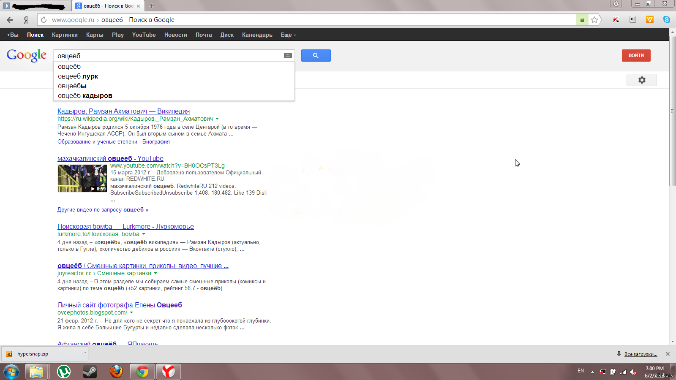Open the joyreactor.cc result options arrow
This screenshot has width=676, height=380.
tap(155, 273)
